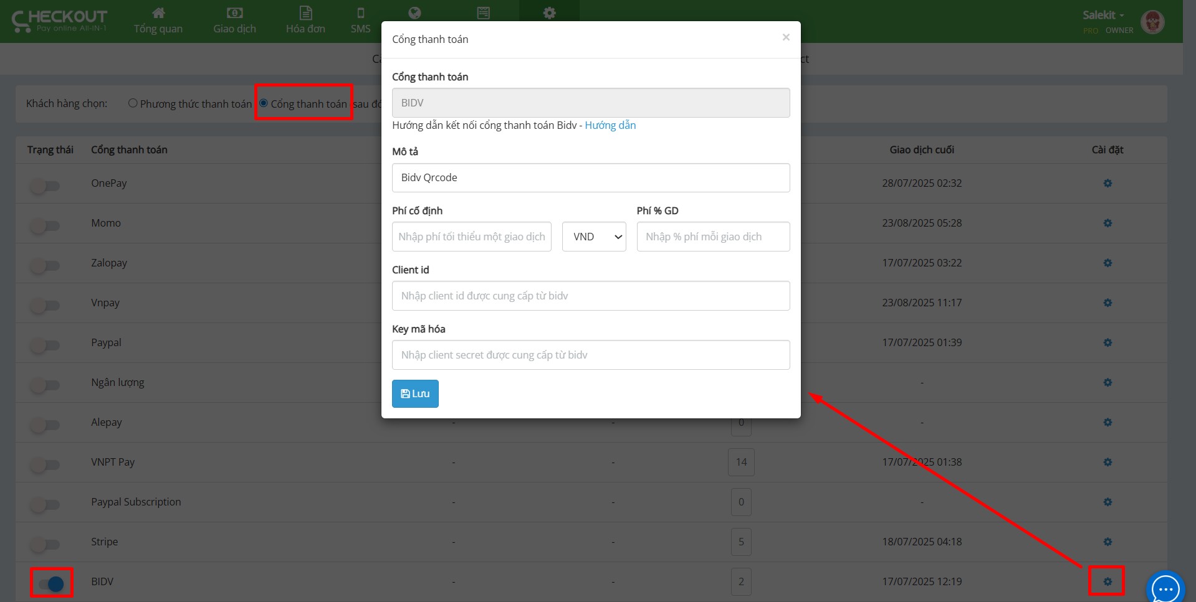1196x602 pixels.
Task: Click the user avatar picture
Action: tap(1152, 22)
